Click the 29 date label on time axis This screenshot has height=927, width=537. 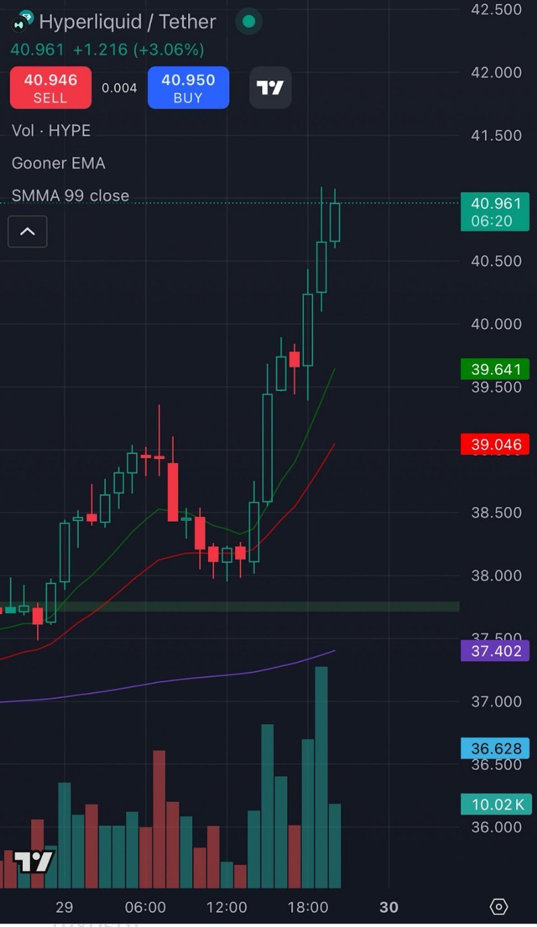(64, 907)
